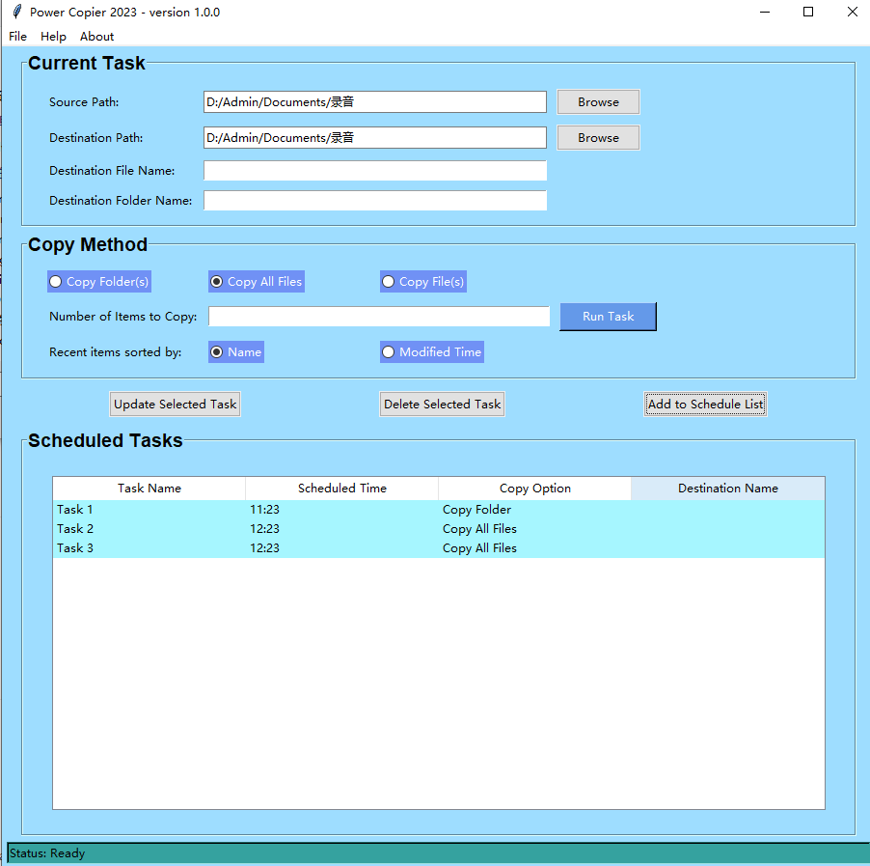Screen dimensions: 870x866
Task: Click the Number of Items to Copy field
Action: click(379, 316)
